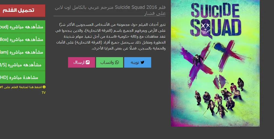Click the red تحميل الفلم download button

(22, 11)
